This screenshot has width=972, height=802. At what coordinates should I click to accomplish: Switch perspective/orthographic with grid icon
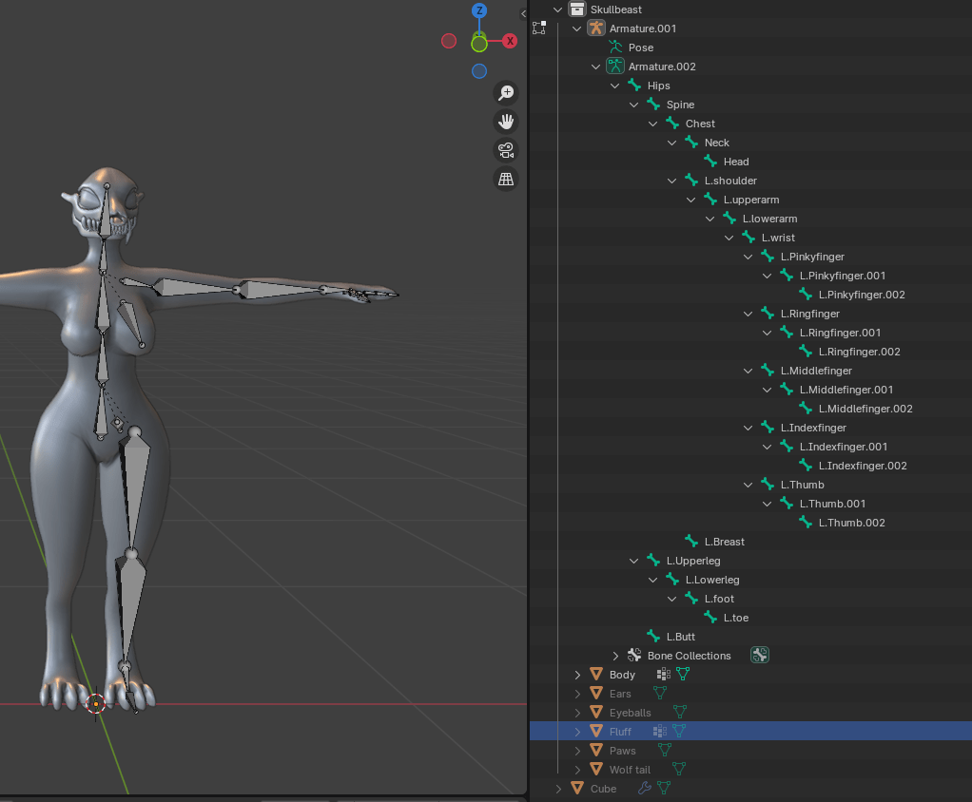(x=506, y=179)
